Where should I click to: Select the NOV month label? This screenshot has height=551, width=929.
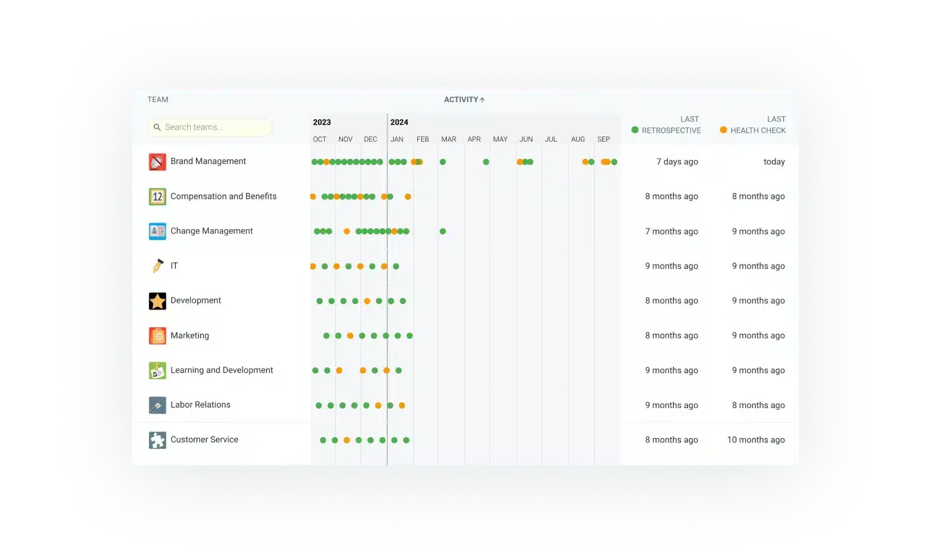tap(345, 139)
